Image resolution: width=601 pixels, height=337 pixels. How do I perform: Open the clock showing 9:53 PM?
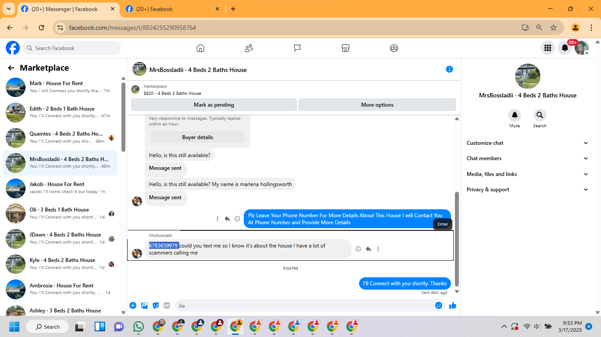click(x=570, y=326)
